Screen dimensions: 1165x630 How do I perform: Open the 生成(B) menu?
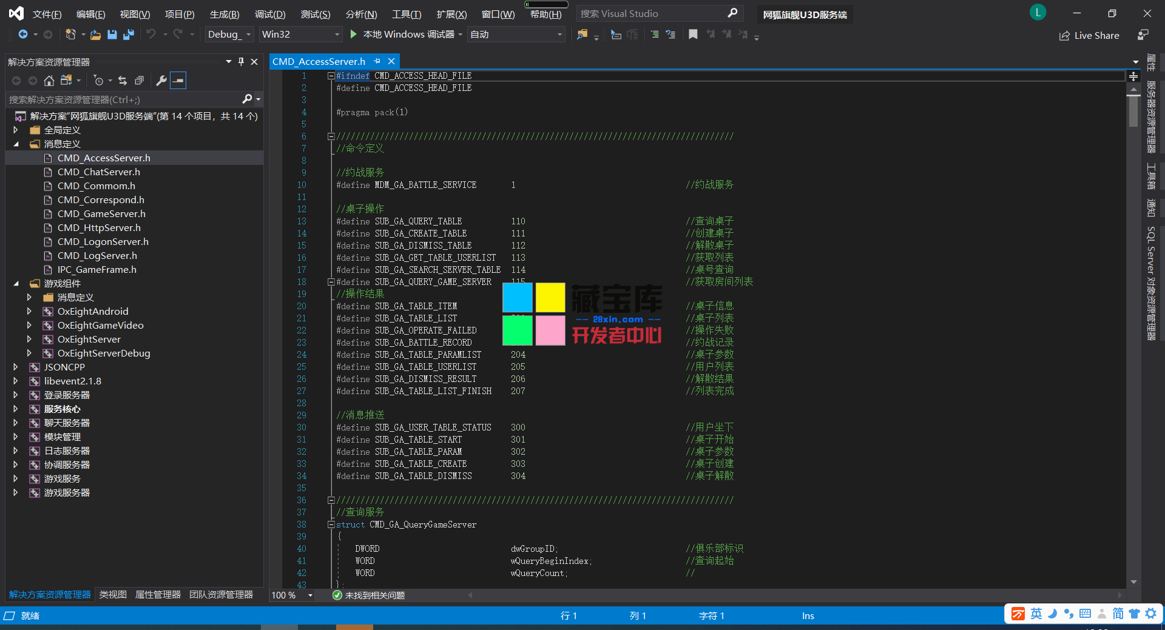225,14
